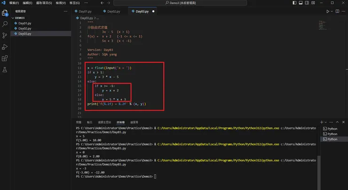Viewport: 348px width, 190px height.
Task: Open the Extensions view
Action: (x=5, y=58)
